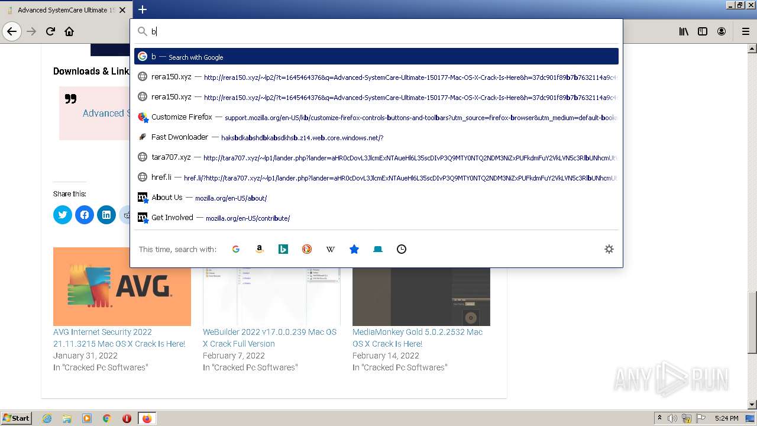This screenshot has width=757, height=426.
Task: Search this time with DuckDuckGo icon
Action: click(x=307, y=249)
